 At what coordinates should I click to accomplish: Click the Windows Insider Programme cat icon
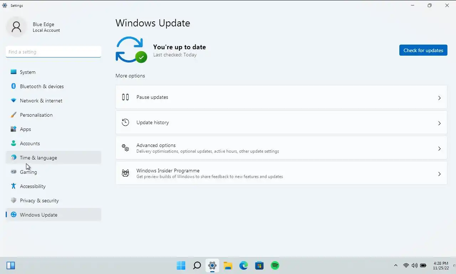click(x=125, y=173)
